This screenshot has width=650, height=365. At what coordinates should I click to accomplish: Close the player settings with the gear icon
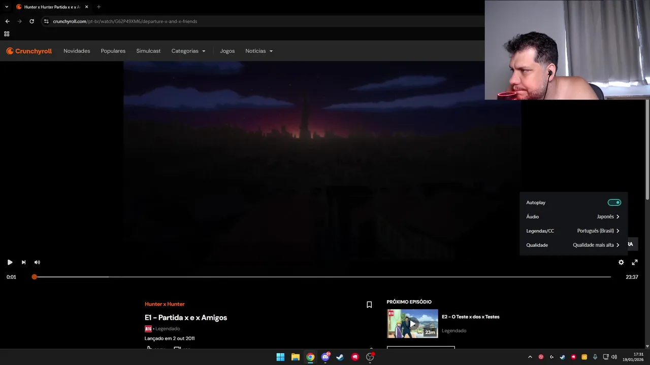click(621, 262)
